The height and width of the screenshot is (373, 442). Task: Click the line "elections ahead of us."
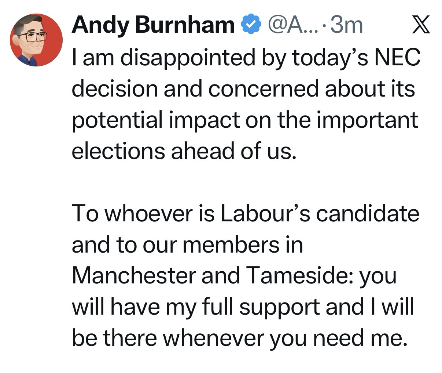[183, 151]
